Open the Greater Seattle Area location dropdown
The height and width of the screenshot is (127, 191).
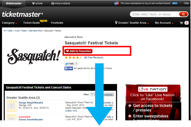click(x=132, y=23)
